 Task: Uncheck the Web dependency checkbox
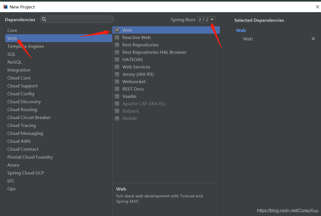pos(117,30)
